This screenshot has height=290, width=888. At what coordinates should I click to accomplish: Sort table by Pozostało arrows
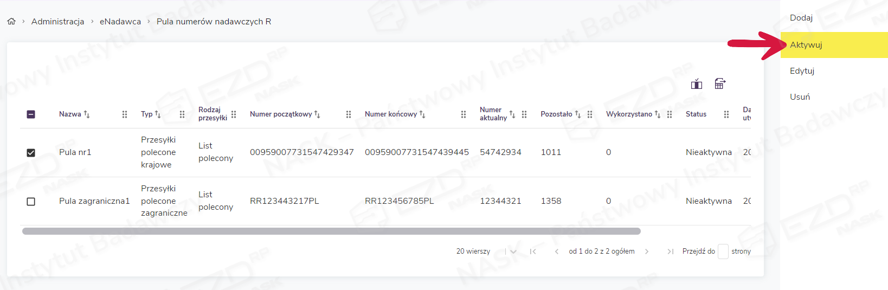click(x=577, y=114)
